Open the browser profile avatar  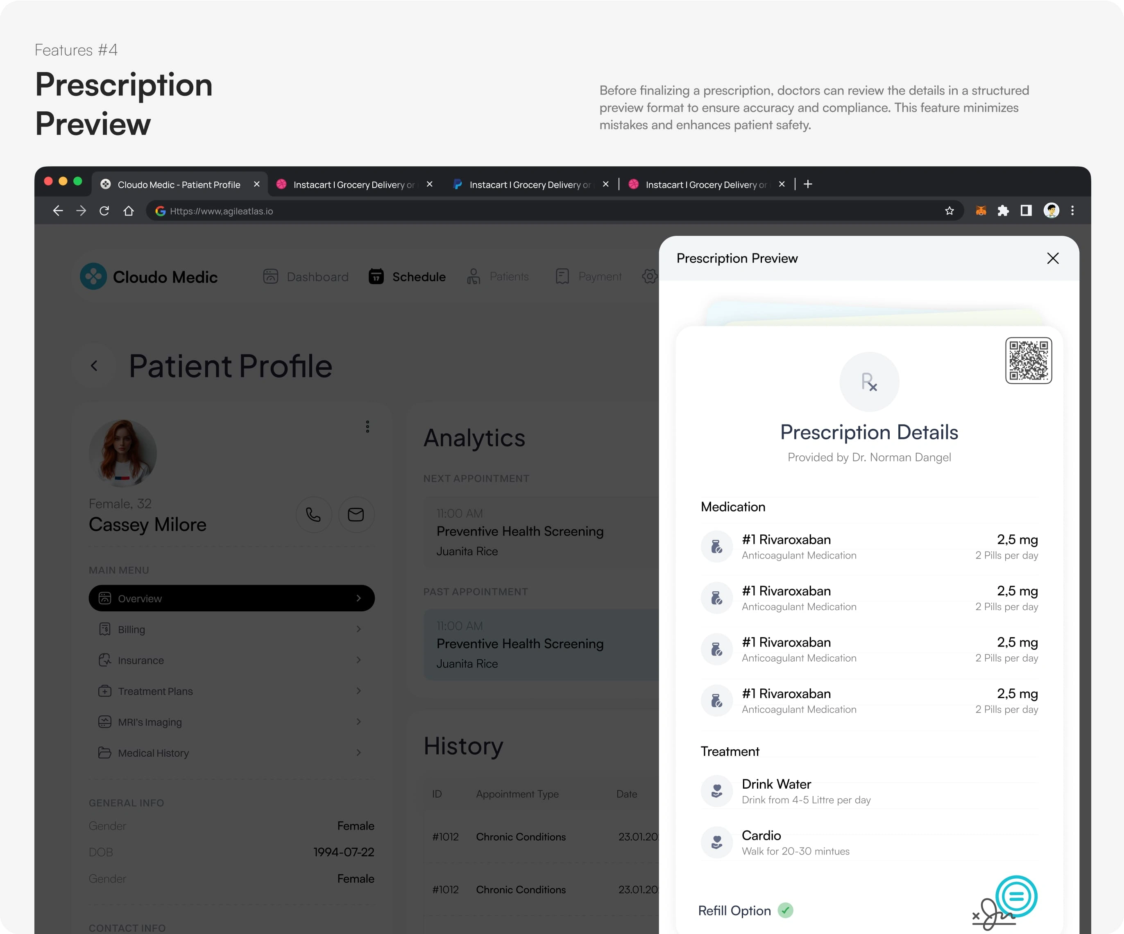(x=1051, y=211)
